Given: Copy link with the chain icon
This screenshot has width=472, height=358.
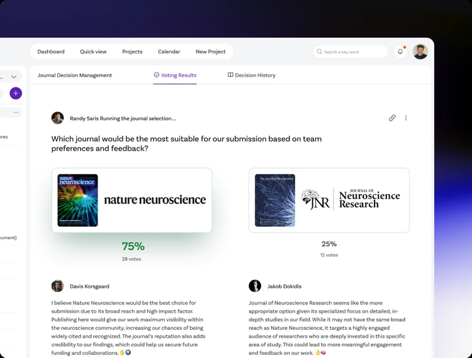Looking at the screenshot, I should [x=392, y=118].
